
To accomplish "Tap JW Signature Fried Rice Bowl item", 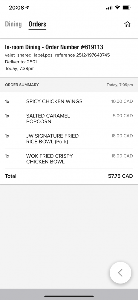I will (x=69, y=139).
